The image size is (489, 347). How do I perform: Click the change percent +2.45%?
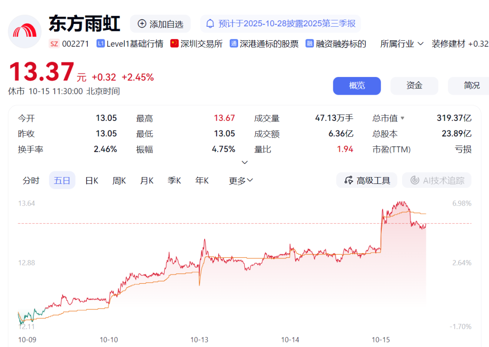point(138,77)
